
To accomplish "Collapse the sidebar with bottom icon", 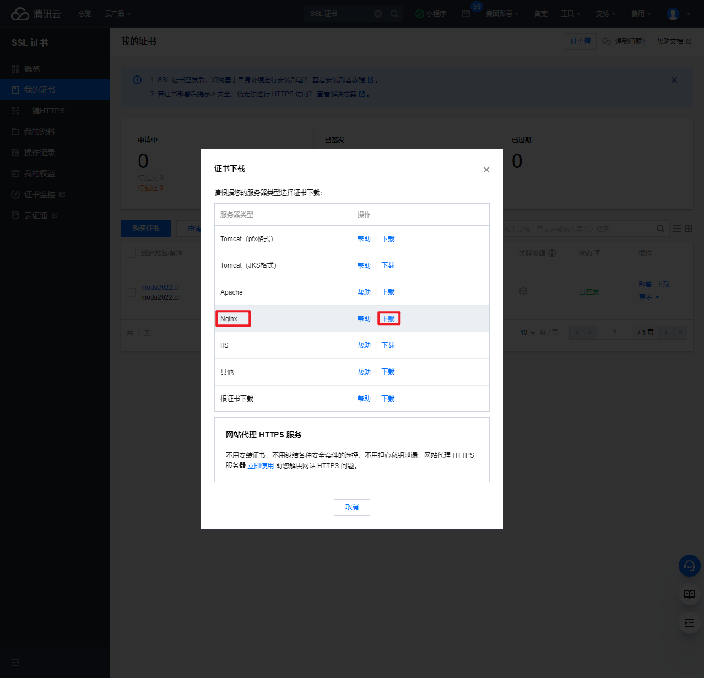I will point(15,663).
